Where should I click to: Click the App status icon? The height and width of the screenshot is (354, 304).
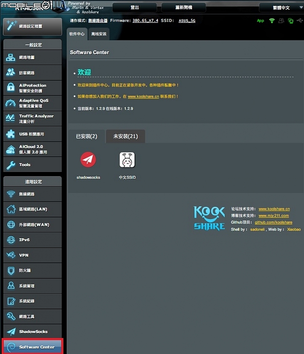[x=261, y=21]
